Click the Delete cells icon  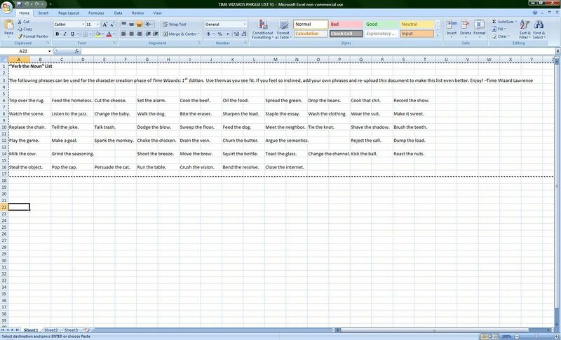[465, 24]
